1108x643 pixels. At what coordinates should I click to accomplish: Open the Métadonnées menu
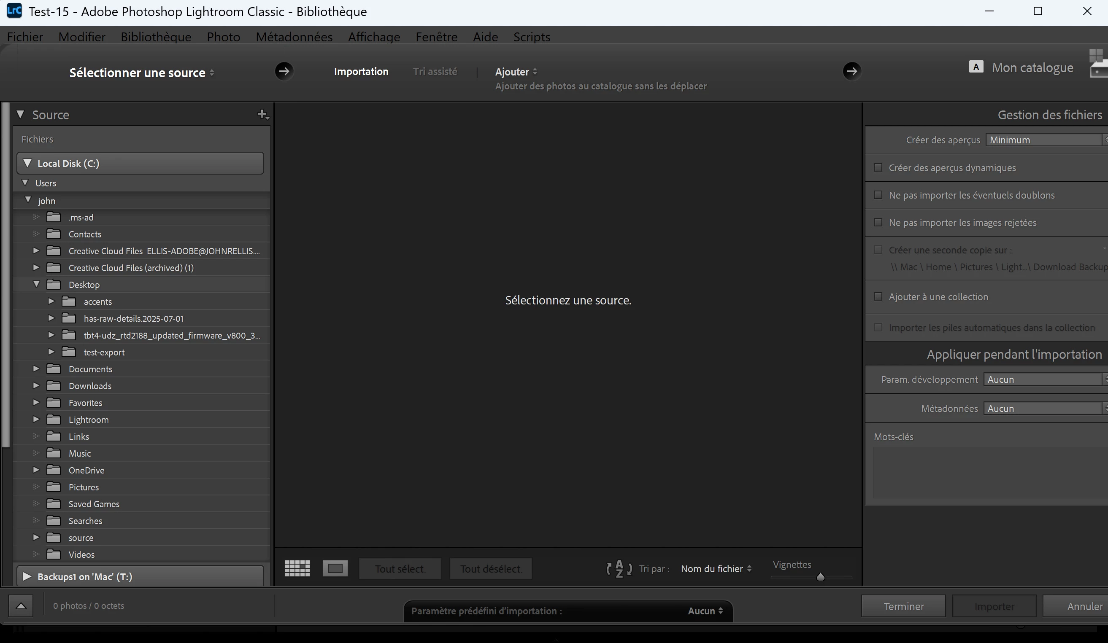[x=294, y=37]
